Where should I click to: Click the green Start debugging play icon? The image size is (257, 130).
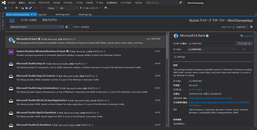(81, 8)
